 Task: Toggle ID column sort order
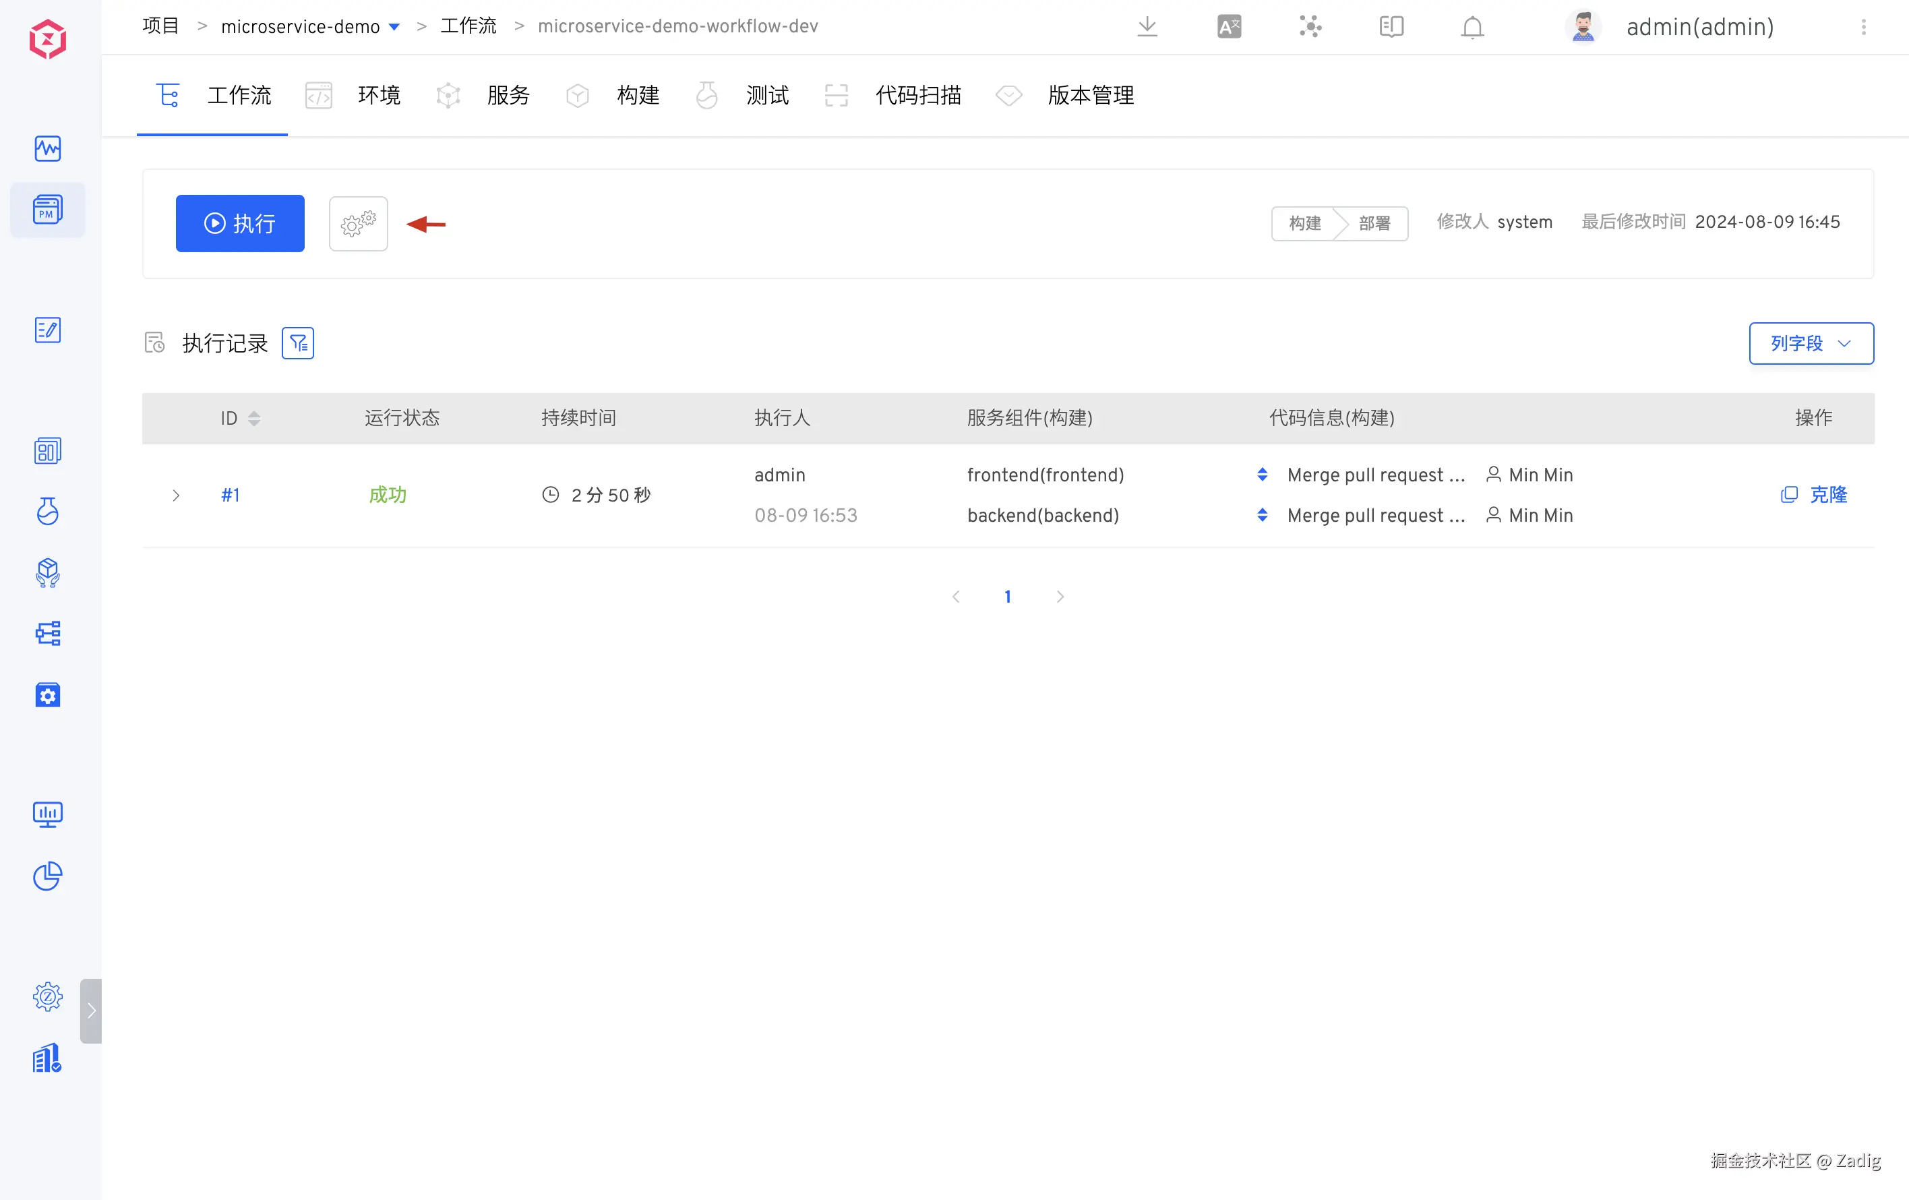pyautogui.click(x=253, y=419)
